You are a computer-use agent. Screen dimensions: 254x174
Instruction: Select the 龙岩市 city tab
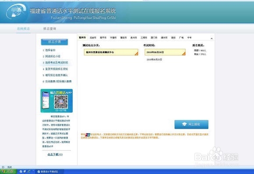(93, 38)
